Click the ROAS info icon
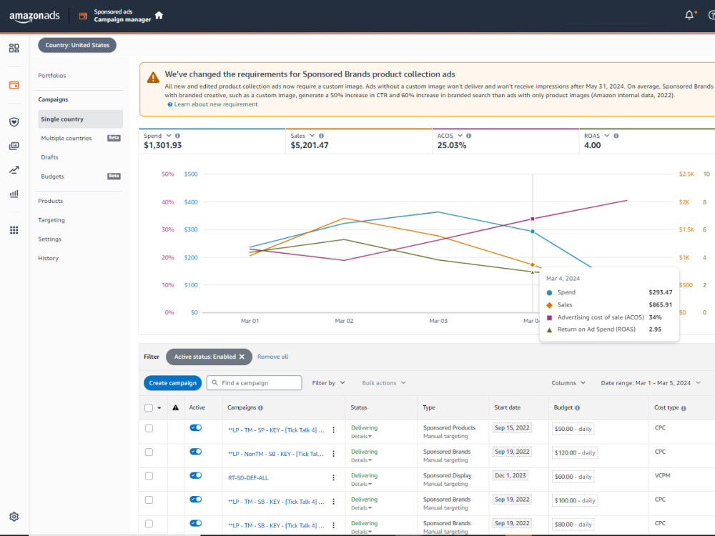The height and width of the screenshot is (536, 715). pos(616,136)
